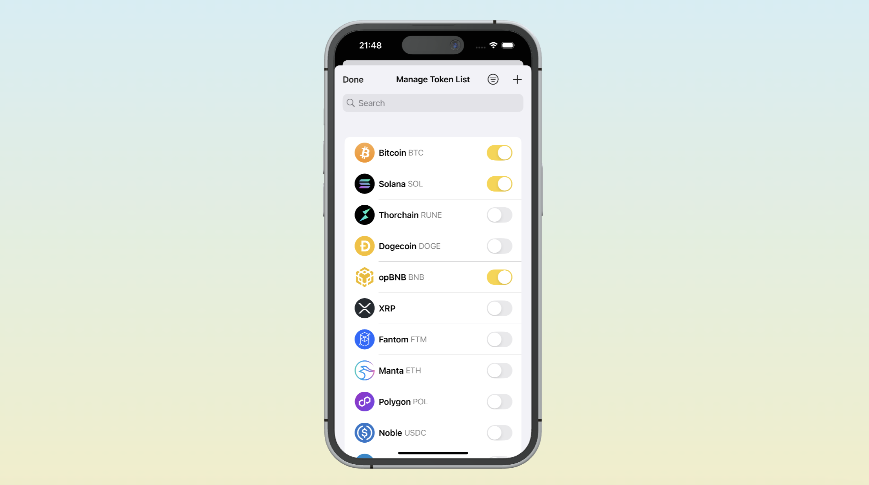Open add new token with plus button
The width and height of the screenshot is (869, 485).
coord(517,80)
